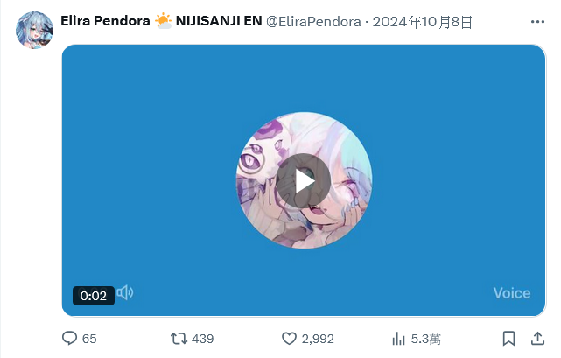
Task: Click the Voice label in the player
Action: click(x=512, y=293)
